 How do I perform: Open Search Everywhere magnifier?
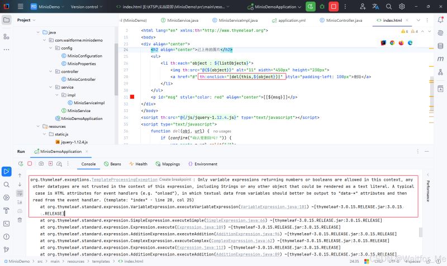(388, 6)
